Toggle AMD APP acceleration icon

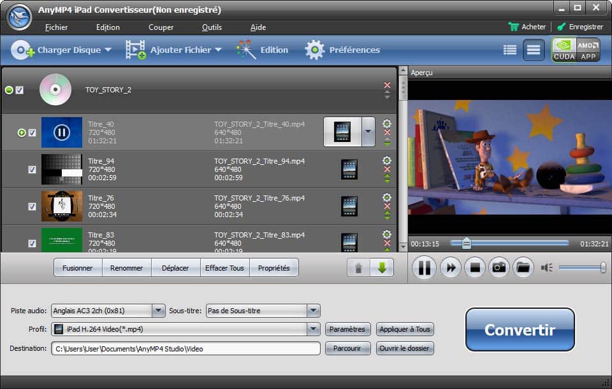588,50
